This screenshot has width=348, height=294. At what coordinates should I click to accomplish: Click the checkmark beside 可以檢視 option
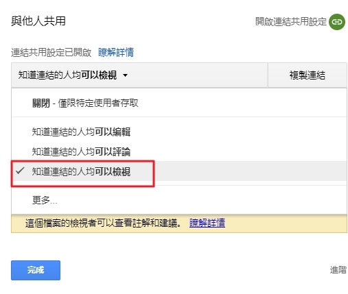[20, 171]
